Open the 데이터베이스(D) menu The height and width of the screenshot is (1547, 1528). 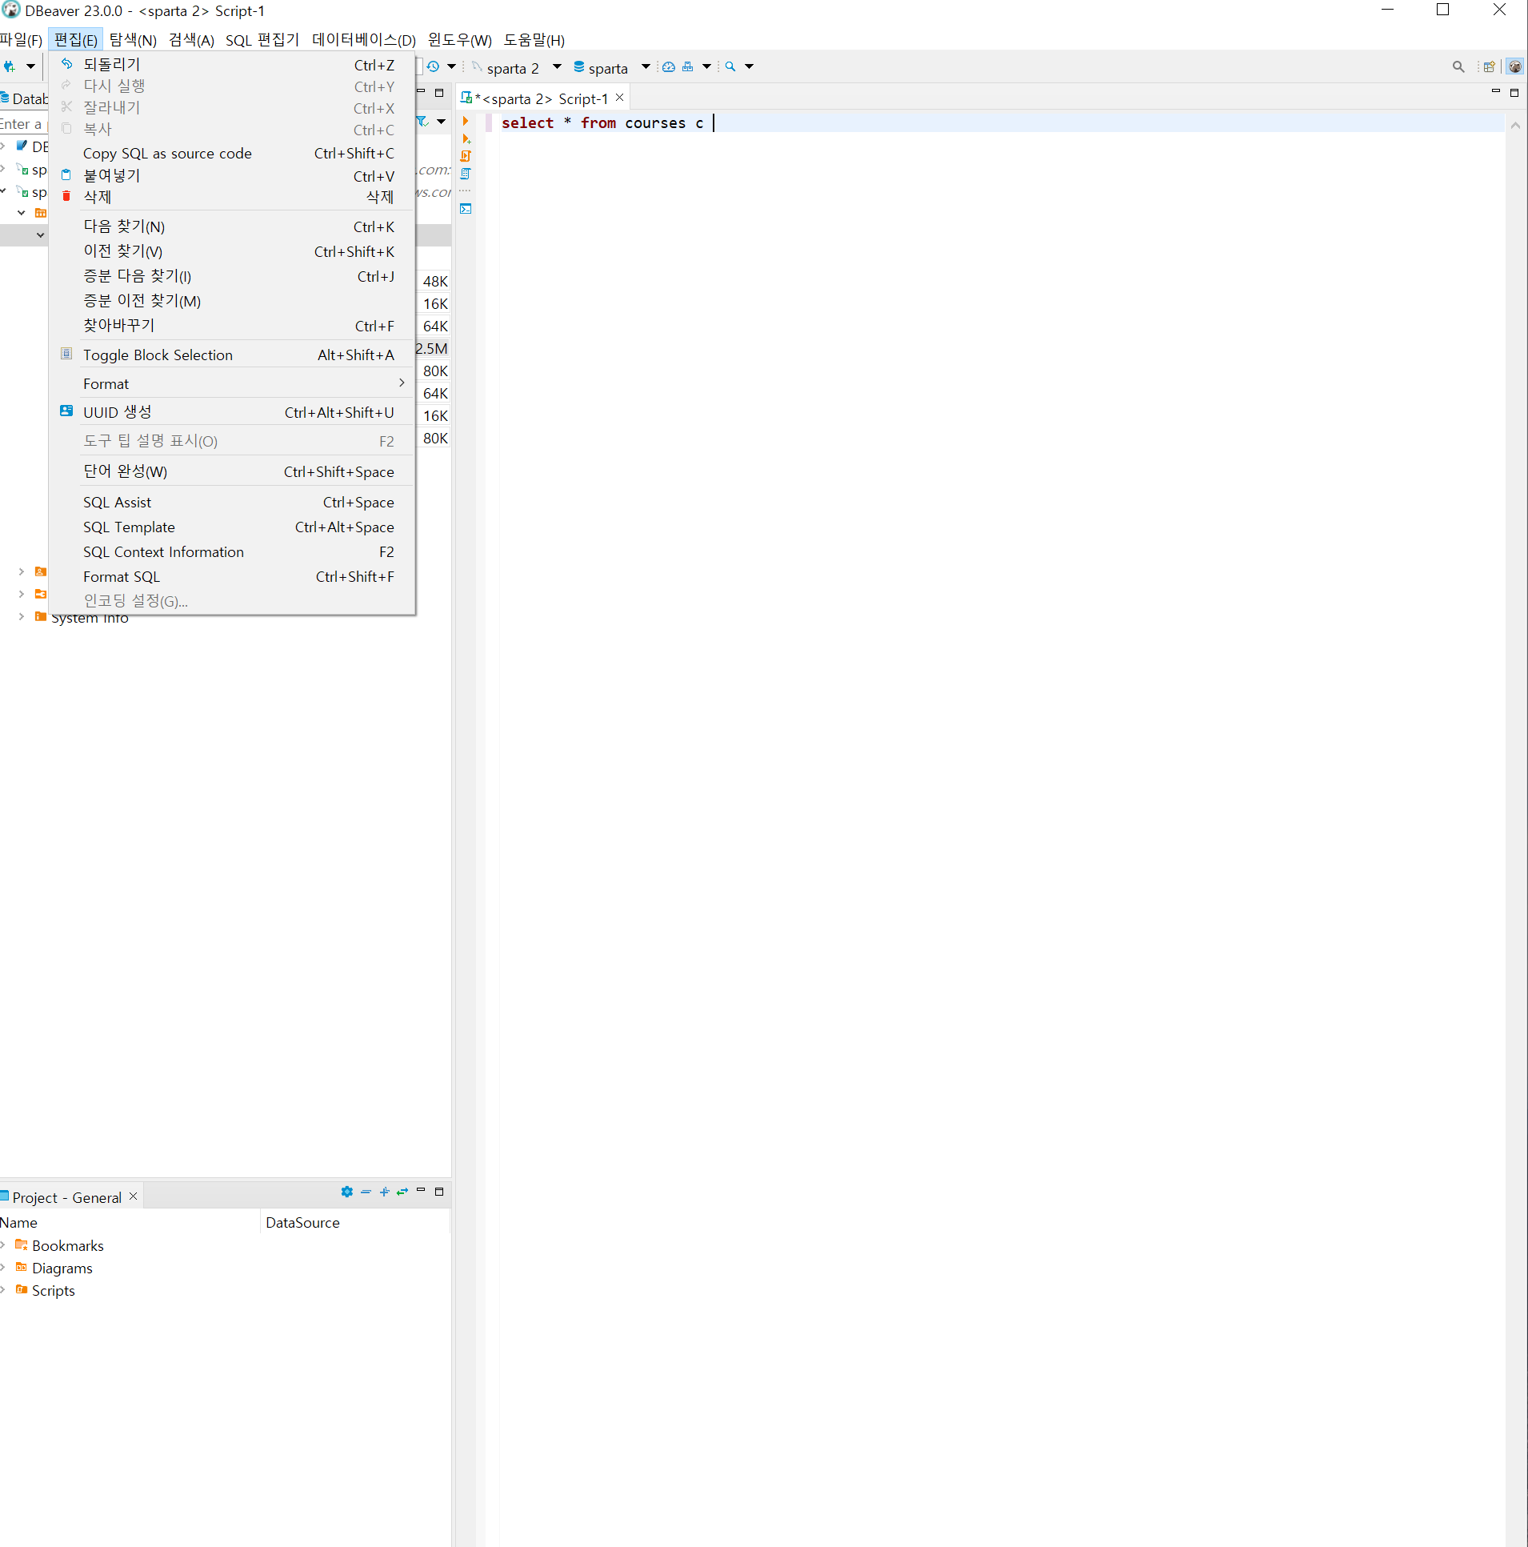pyautogui.click(x=364, y=39)
